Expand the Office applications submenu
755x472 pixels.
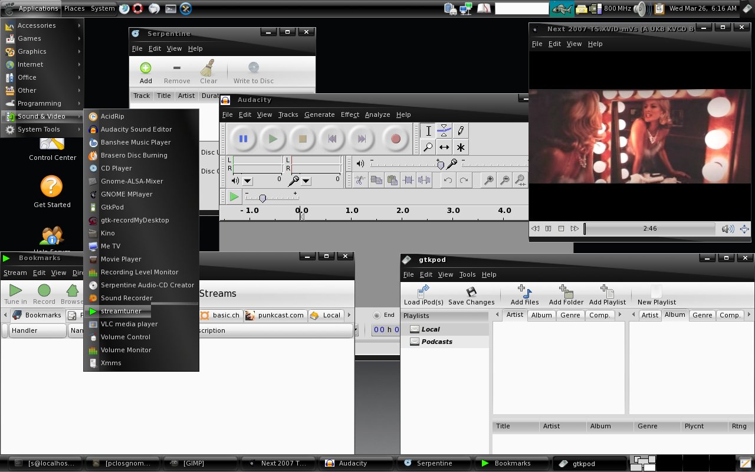[42, 77]
